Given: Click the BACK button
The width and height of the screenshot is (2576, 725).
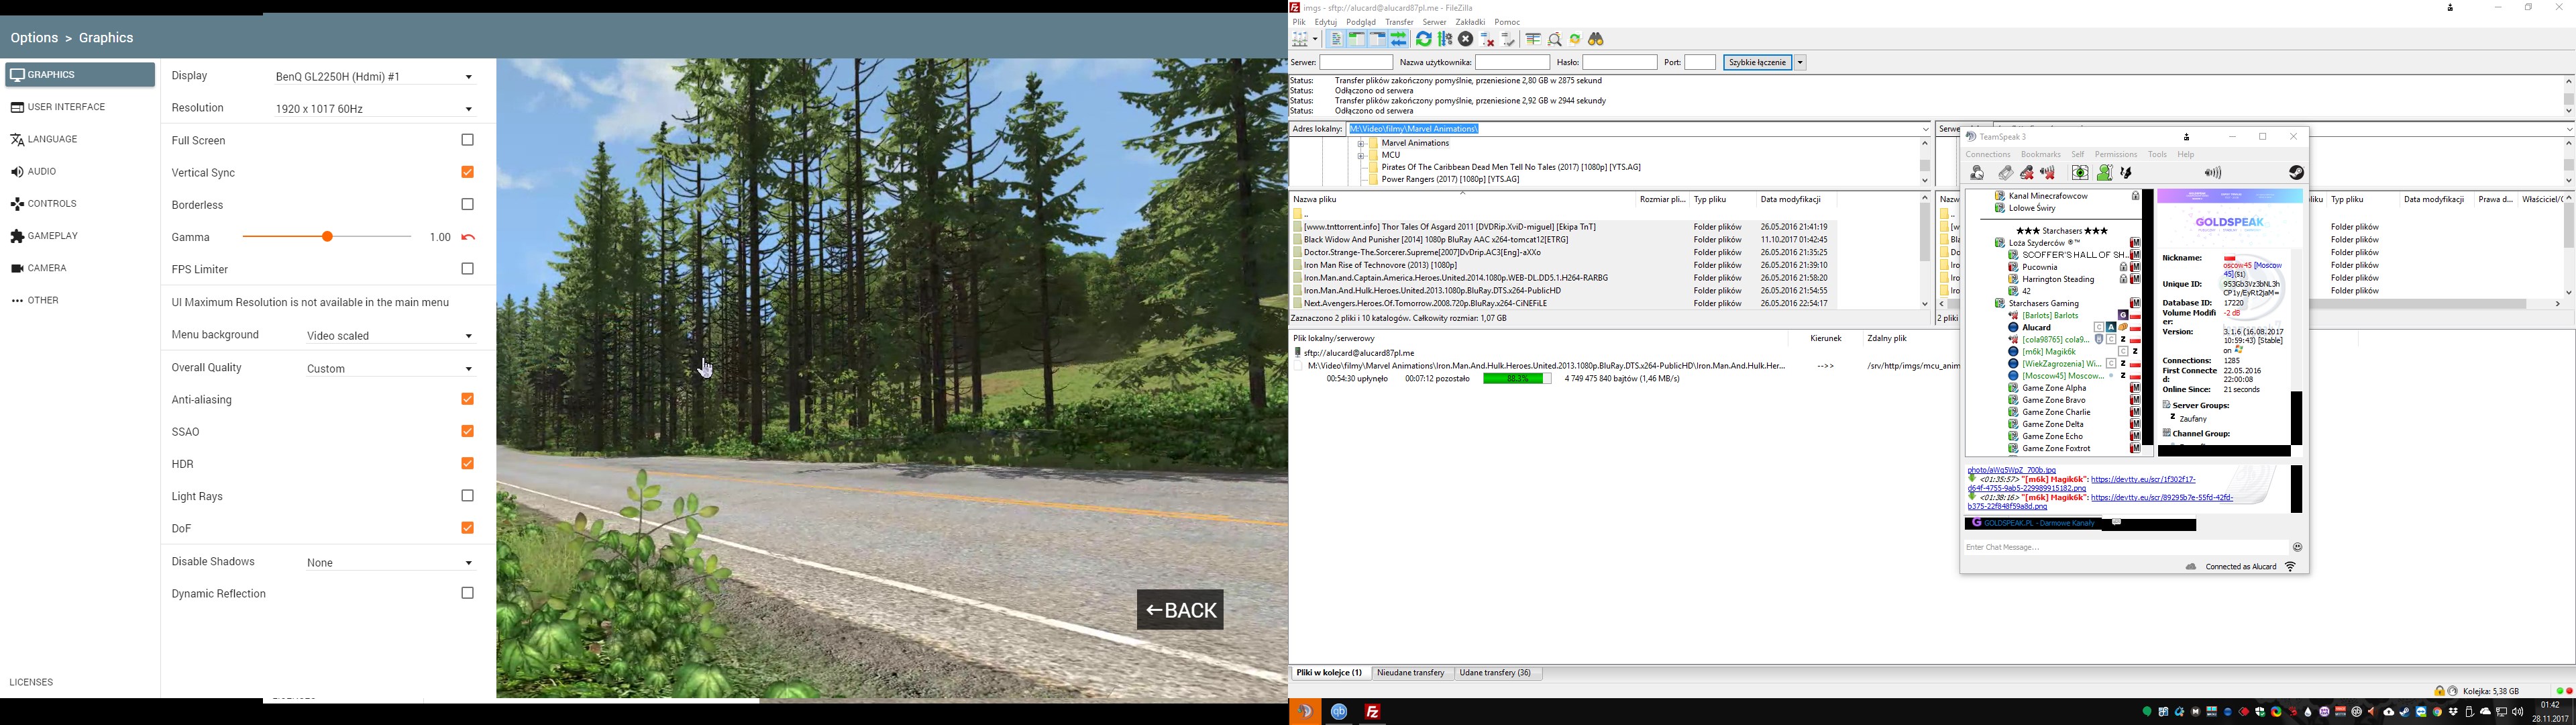Looking at the screenshot, I should tap(1180, 610).
